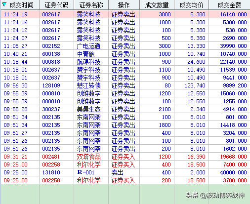Select R-001 security name cell
The image size is (250, 204).
85,172
